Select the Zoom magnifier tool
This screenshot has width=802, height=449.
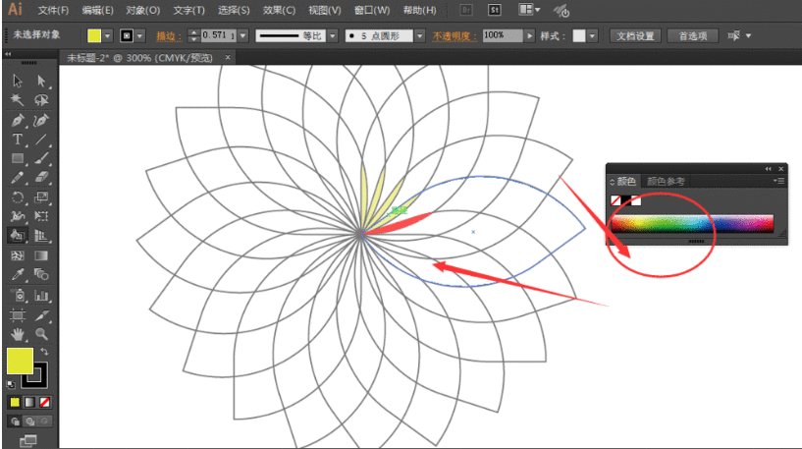coord(41,334)
